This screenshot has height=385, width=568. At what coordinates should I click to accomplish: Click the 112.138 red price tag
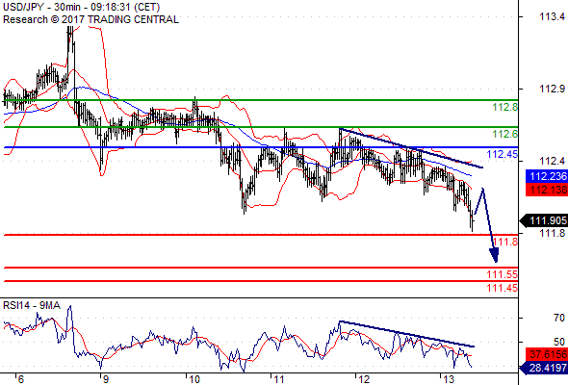click(547, 190)
